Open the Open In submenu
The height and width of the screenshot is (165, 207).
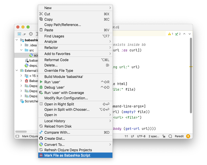(x=75, y=115)
